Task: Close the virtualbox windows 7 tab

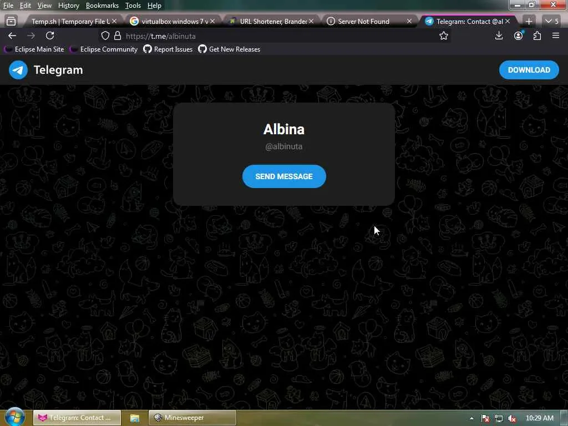Action: (x=212, y=22)
